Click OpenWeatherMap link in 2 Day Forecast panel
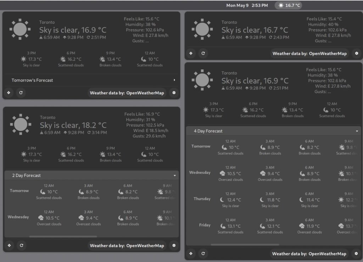363x262 pixels. click(x=127, y=246)
